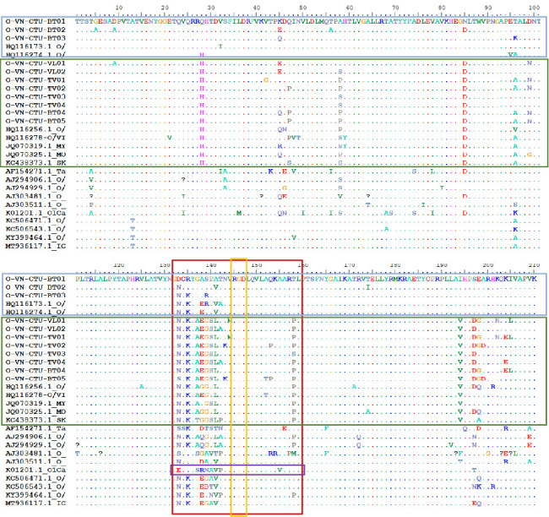Click label HQ116173.1_O/ in the 1–100 block

35,46
